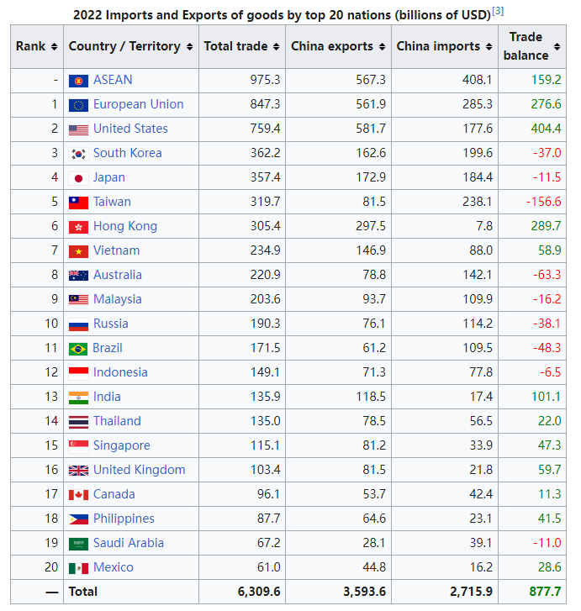Viewport: 581px width, 611px height.
Task: Select Taiwan's trade balance -156.6
Action: tap(543, 202)
